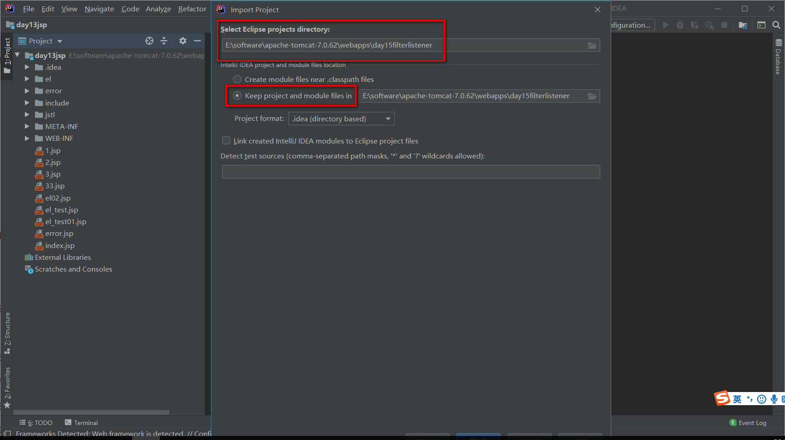The width and height of the screenshot is (785, 440).
Task: Open Project format dropdown
Action: point(341,119)
